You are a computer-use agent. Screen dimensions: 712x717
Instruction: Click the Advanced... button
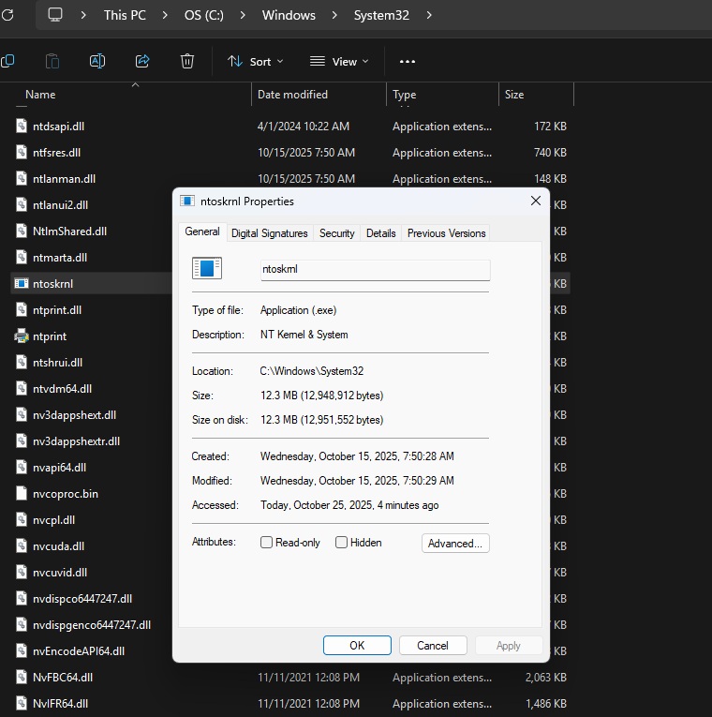click(x=454, y=543)
